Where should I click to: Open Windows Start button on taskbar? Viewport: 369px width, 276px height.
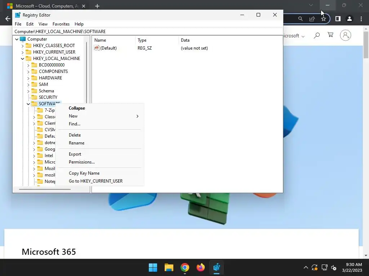[153, 267]
